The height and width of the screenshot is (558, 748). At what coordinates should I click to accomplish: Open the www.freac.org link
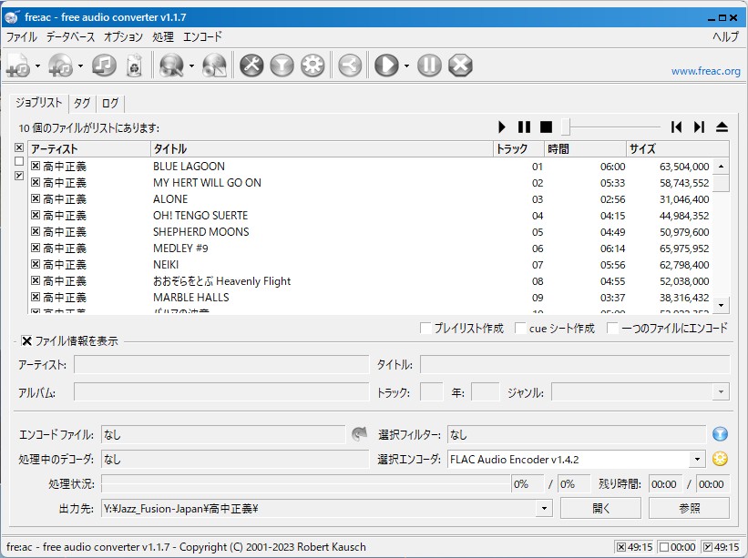[705, 71]
